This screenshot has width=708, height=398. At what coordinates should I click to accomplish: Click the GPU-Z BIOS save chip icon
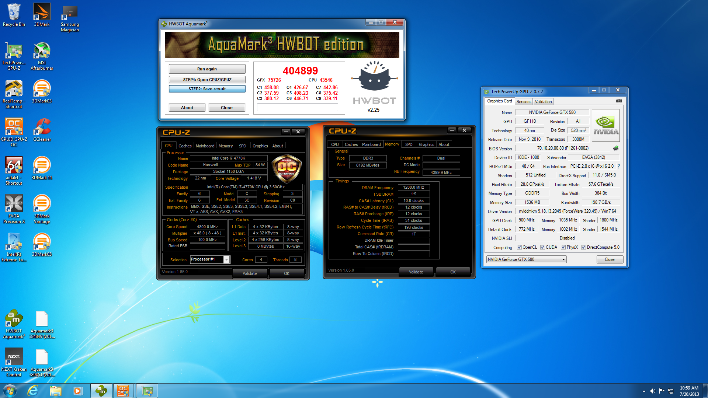[x=615, y=148]
